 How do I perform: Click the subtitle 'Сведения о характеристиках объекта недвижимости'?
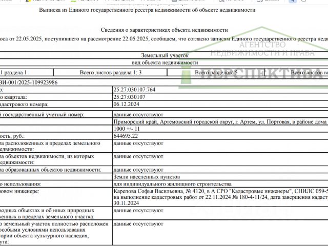click(164, 30)
